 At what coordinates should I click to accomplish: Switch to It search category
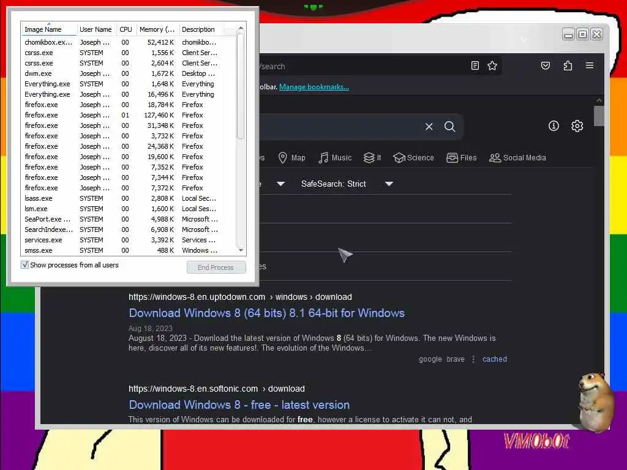(x=372, y=158)
